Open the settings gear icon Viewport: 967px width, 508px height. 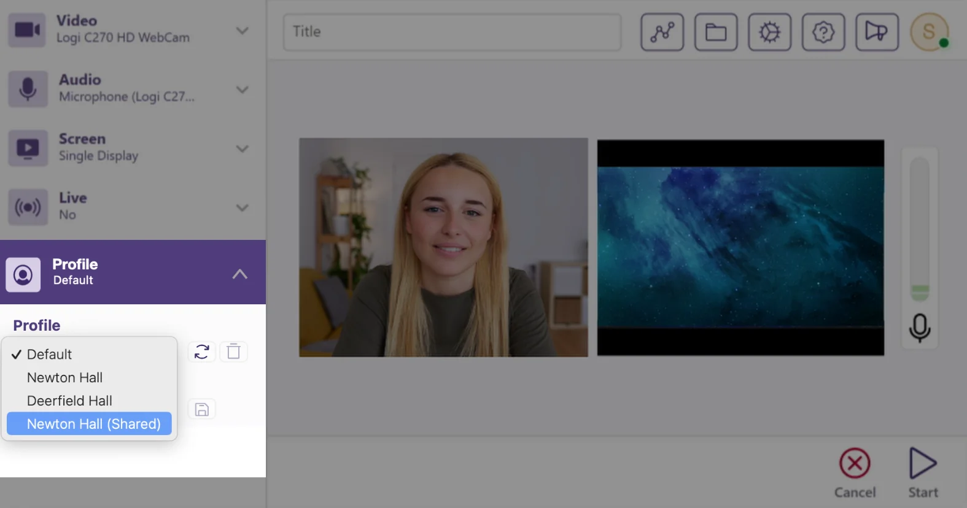pyautogui.click(x=769, y=32)
